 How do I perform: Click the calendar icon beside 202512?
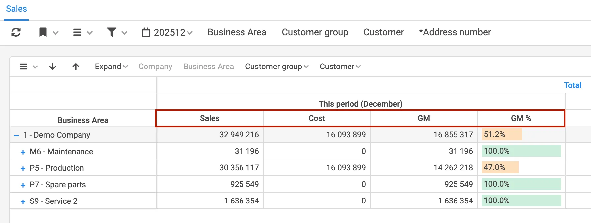146,32
